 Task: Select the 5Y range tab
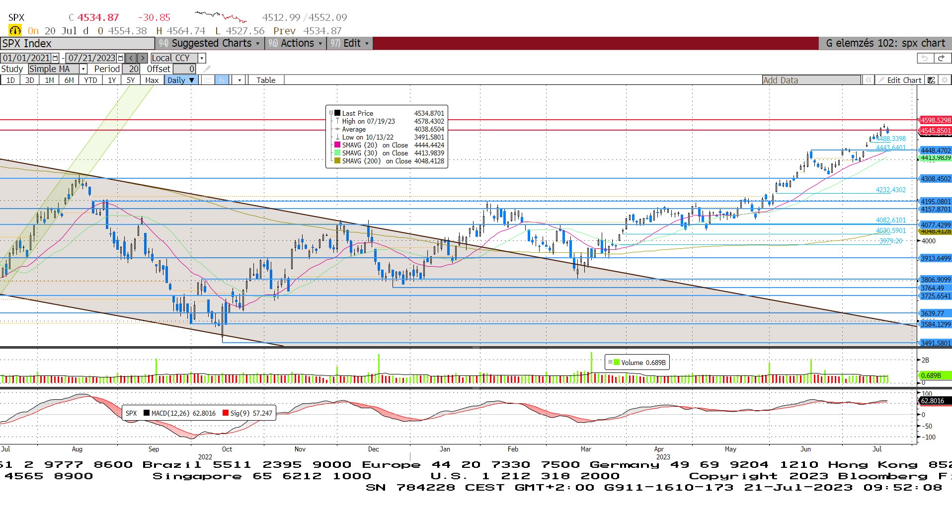[x=131, y=80]
